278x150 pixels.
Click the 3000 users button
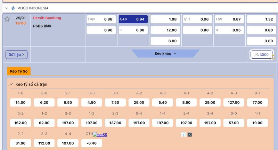coord(262,55)
